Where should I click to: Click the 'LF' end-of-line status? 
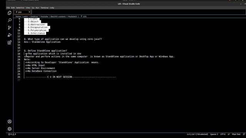coord(229,134)
